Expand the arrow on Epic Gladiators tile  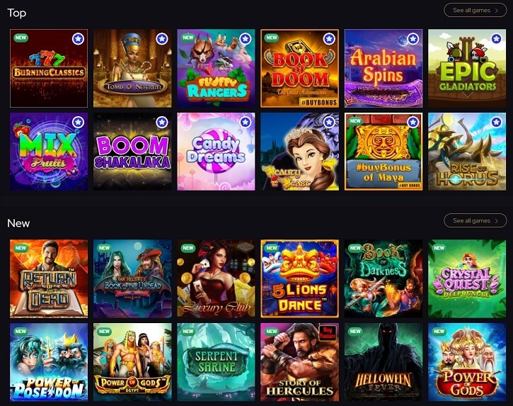coord(467,95)
